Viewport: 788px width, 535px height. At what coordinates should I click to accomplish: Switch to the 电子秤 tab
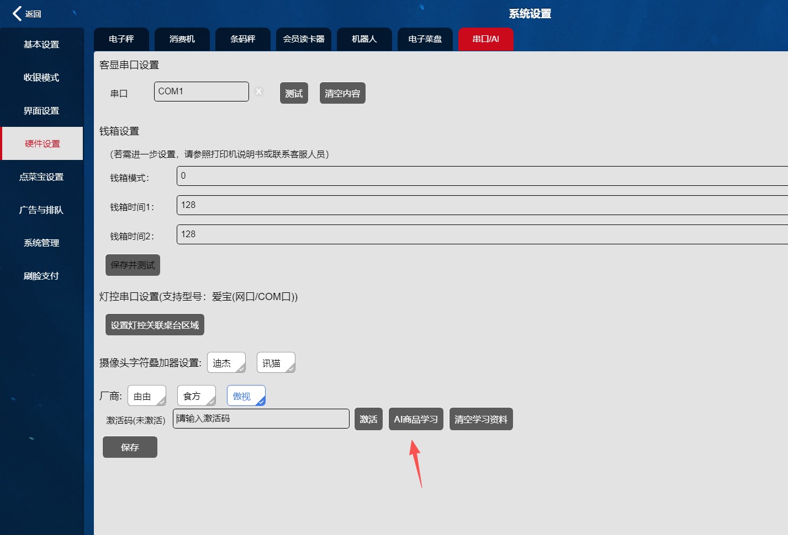point(121,39)
